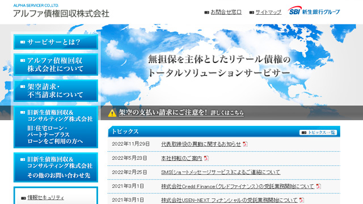Viewport: 363px width, 204px height.
Task: Click PDF icon beside Credd Finance item
Action: coord(319,186)
